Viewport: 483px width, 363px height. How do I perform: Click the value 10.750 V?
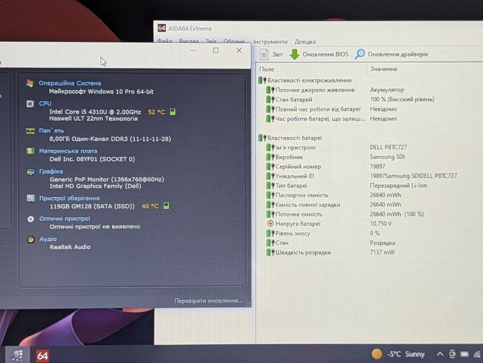pos(380,224)
